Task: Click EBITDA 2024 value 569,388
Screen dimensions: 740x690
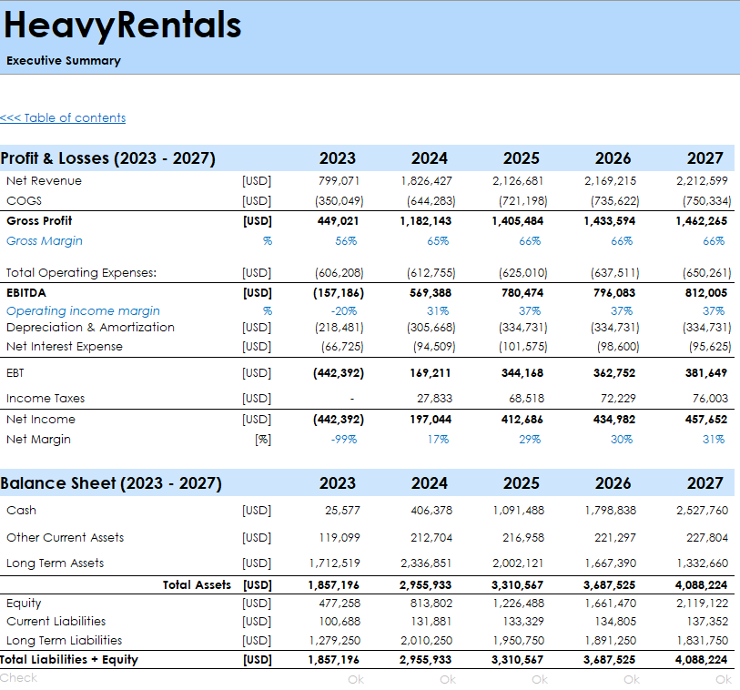Action: 431,293
